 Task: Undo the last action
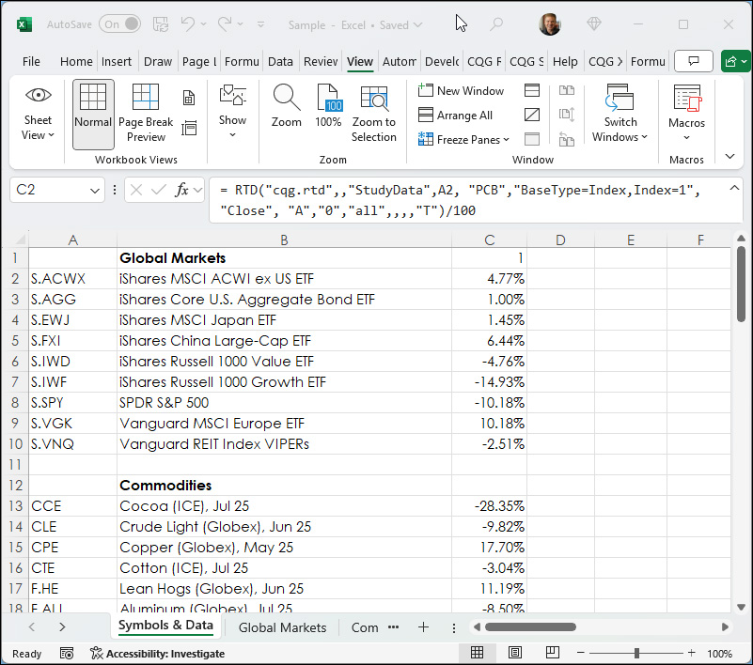pos(188,24)
